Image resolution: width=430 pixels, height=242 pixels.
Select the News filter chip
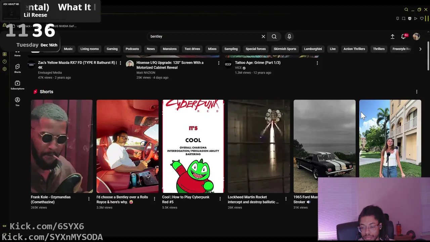[151, 49]
